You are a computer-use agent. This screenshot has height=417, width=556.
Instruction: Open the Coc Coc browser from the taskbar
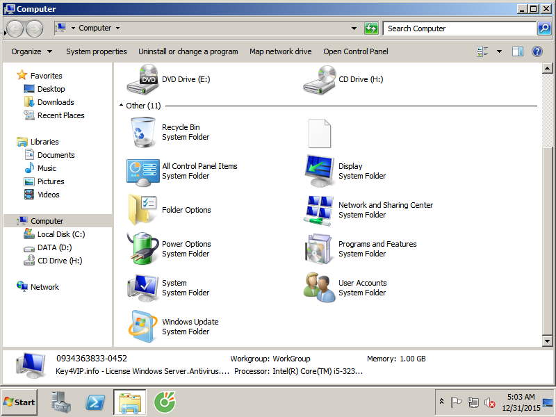[x=165, y=402]
